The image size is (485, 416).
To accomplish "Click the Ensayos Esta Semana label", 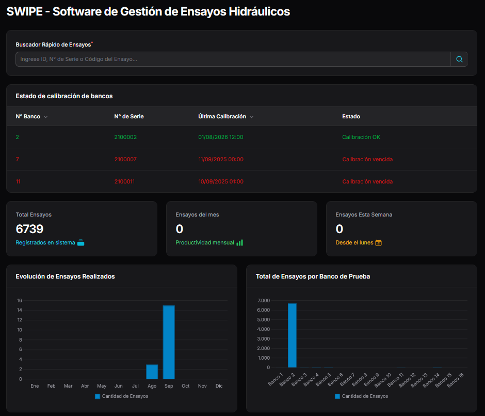I will click(364, 214).
